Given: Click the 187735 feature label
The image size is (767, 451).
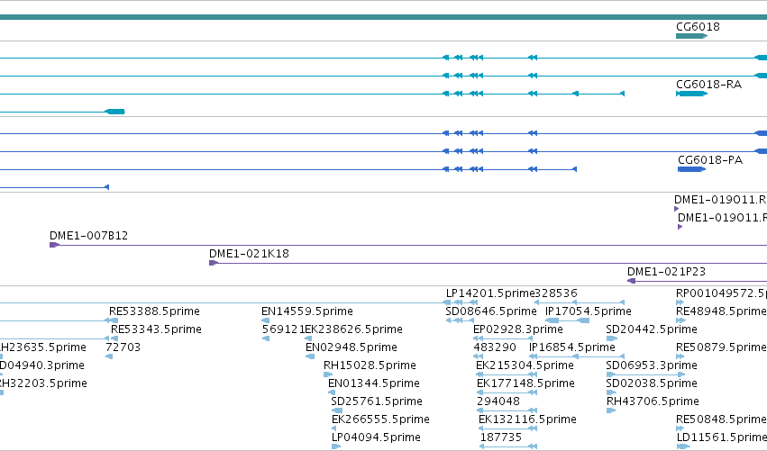Looking at the screenshot, I should click(x=501, y=437).
